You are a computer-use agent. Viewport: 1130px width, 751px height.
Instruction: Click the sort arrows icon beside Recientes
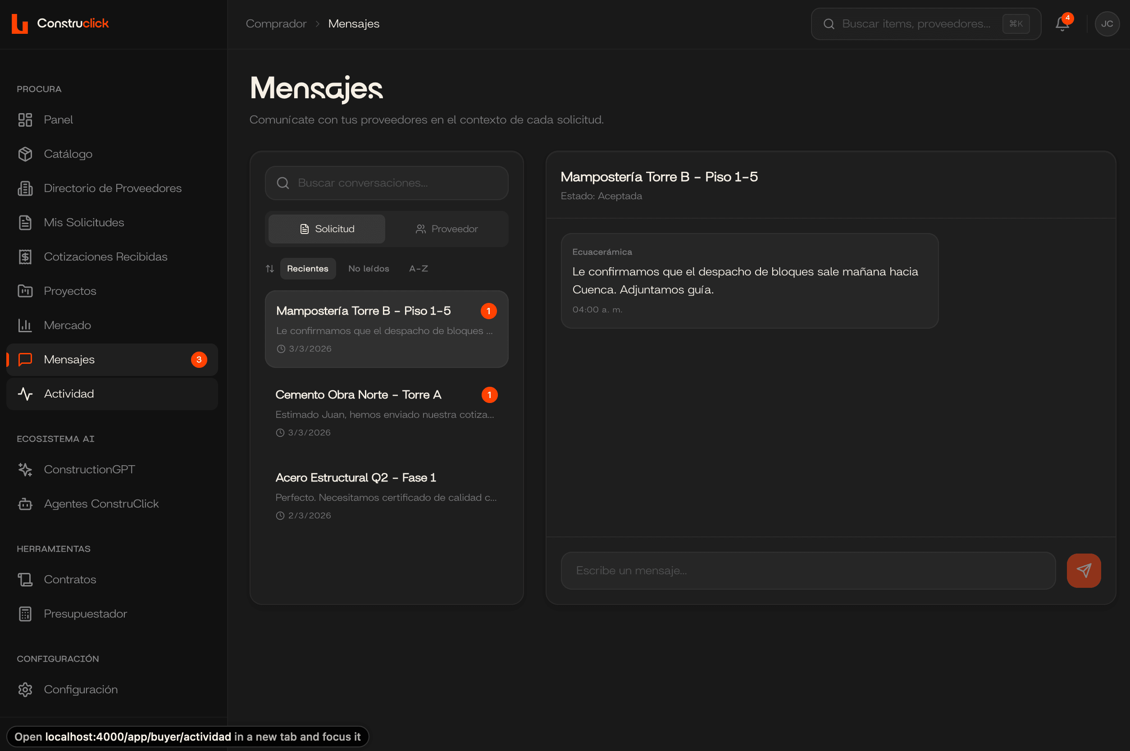pos(270,269)
